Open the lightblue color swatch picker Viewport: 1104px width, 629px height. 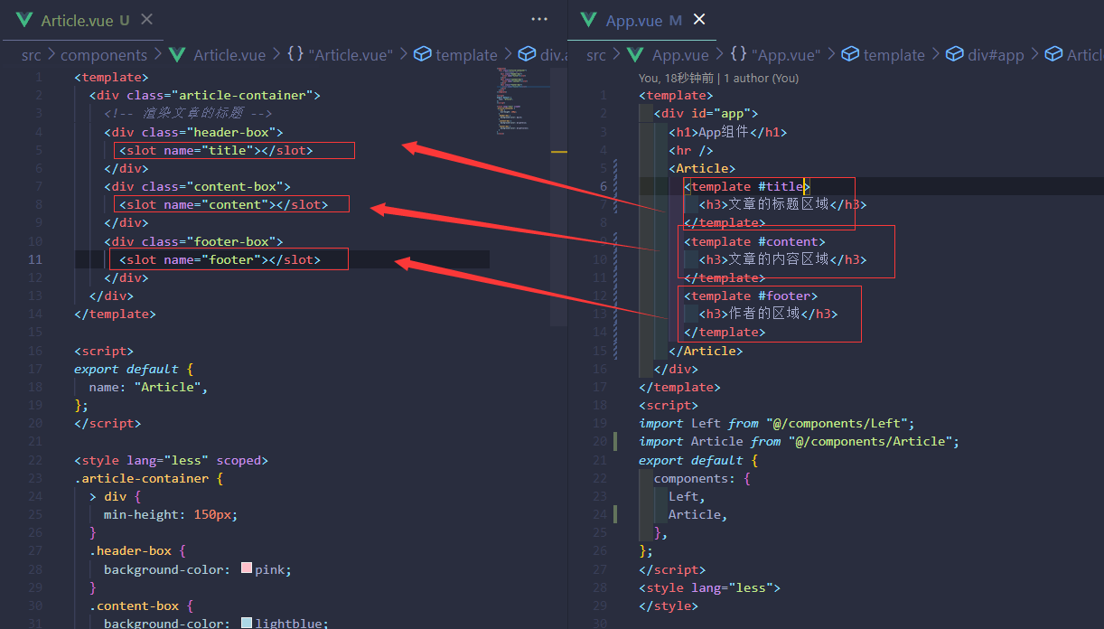[247, 624]
